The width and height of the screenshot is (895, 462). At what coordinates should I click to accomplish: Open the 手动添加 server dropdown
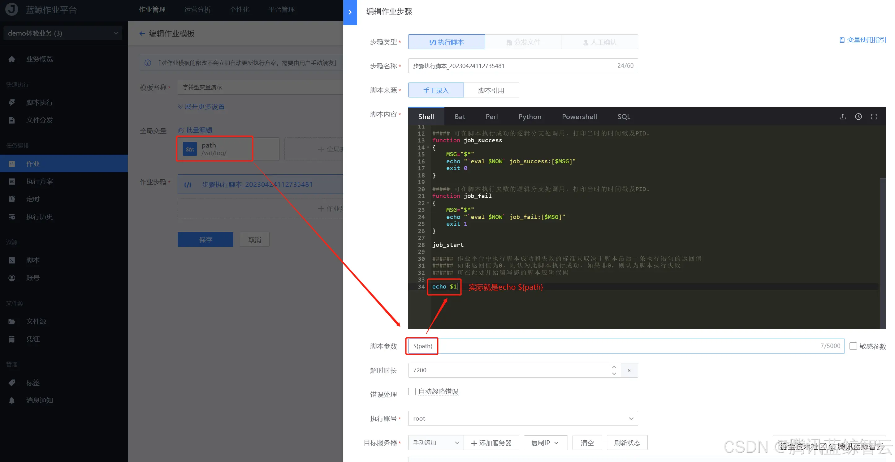[x=436, y=443]
